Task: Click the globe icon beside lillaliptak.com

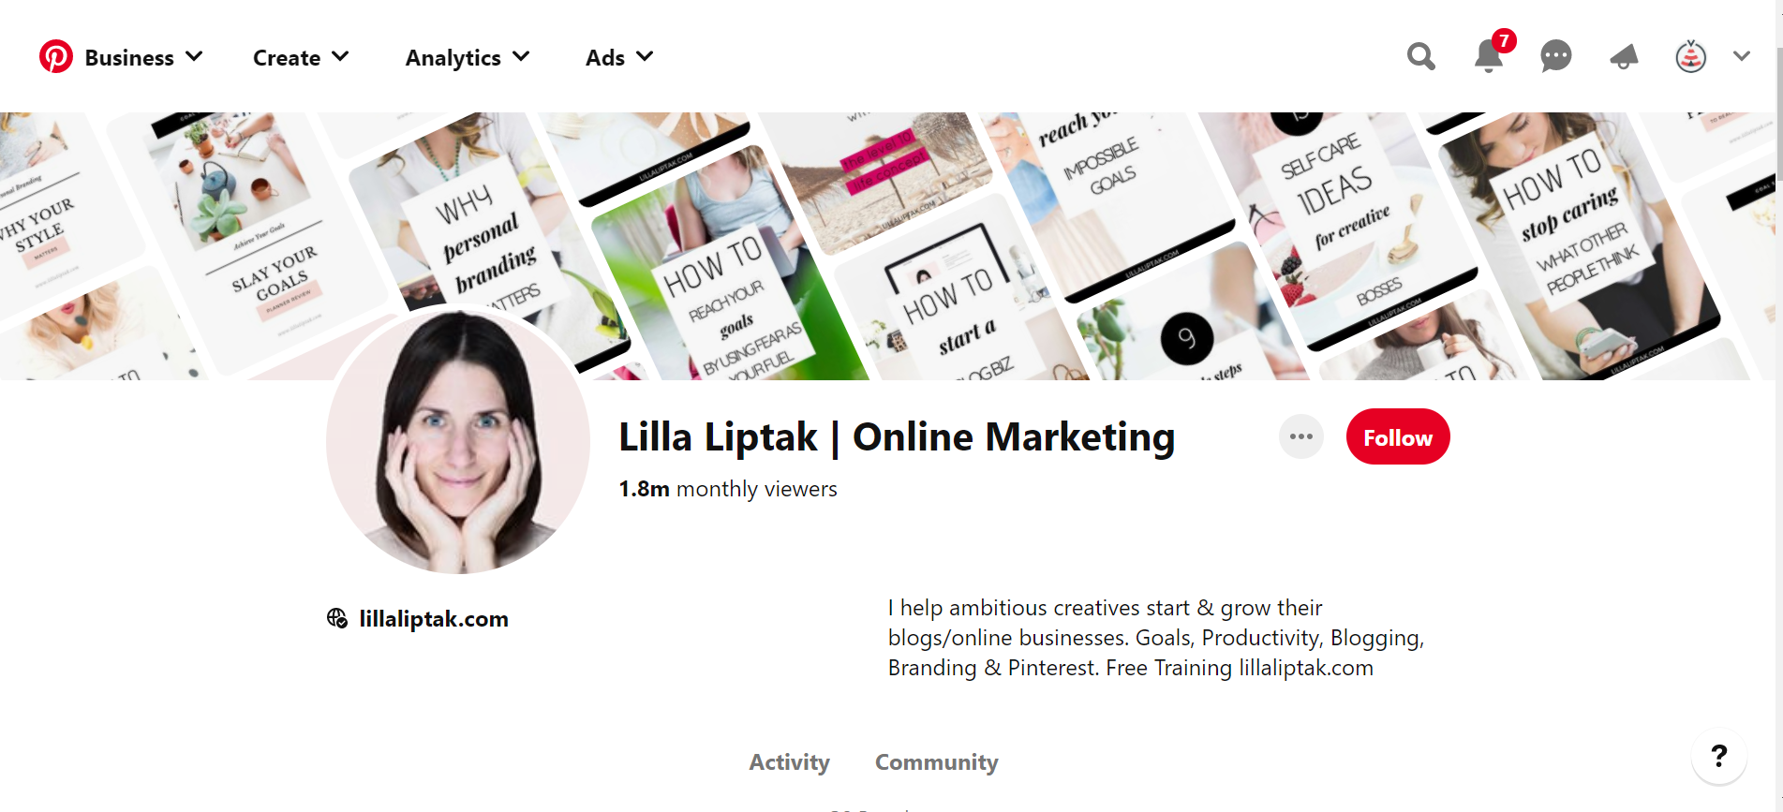Action: pyautogui.click(x=337, y=618)
